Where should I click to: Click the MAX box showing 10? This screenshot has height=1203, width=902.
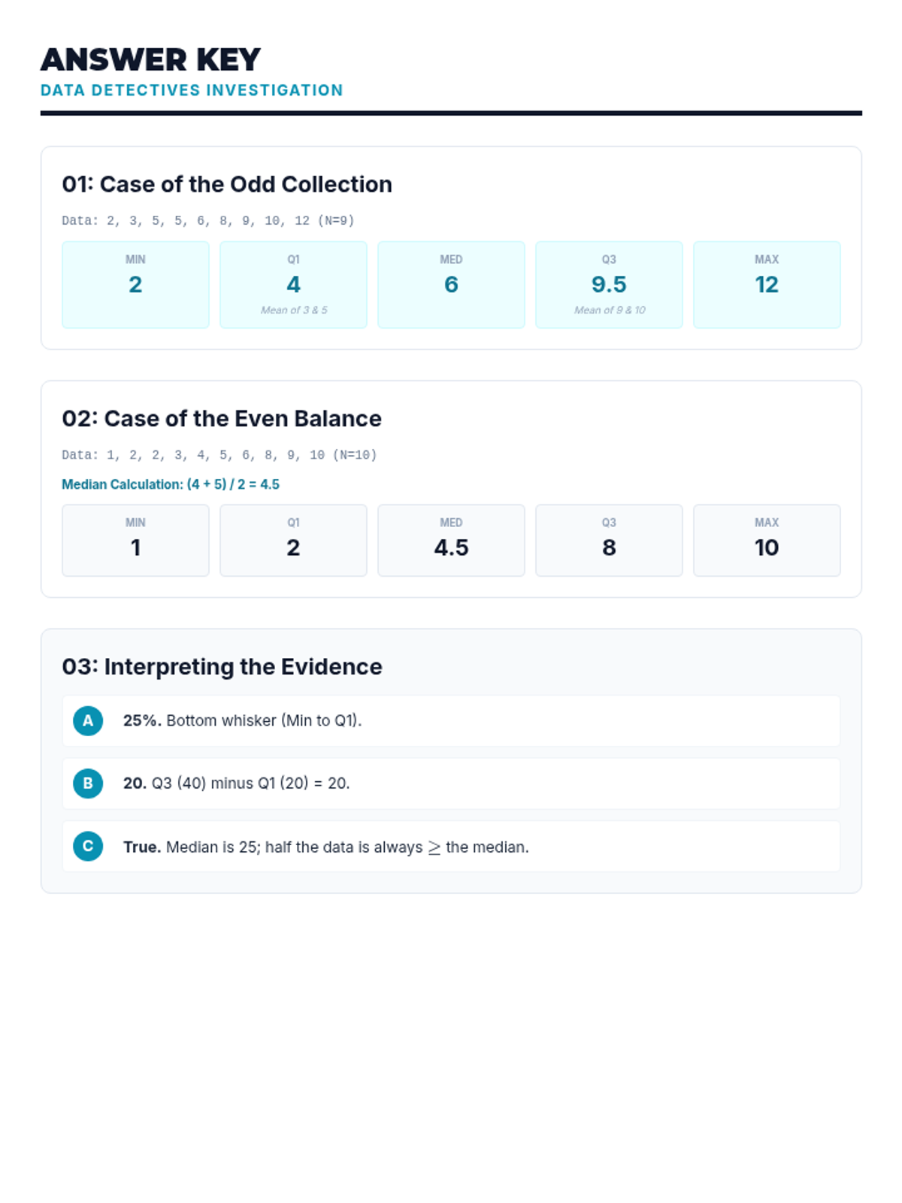767,541
